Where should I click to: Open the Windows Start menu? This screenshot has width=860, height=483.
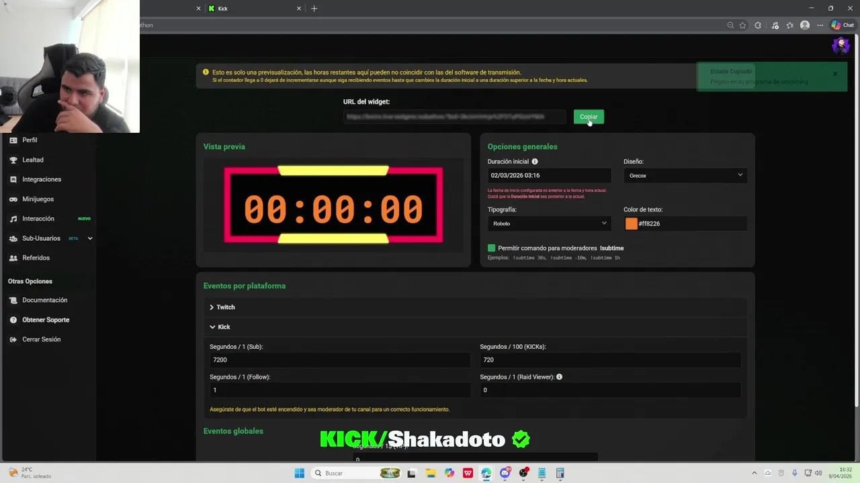[300, 473]
